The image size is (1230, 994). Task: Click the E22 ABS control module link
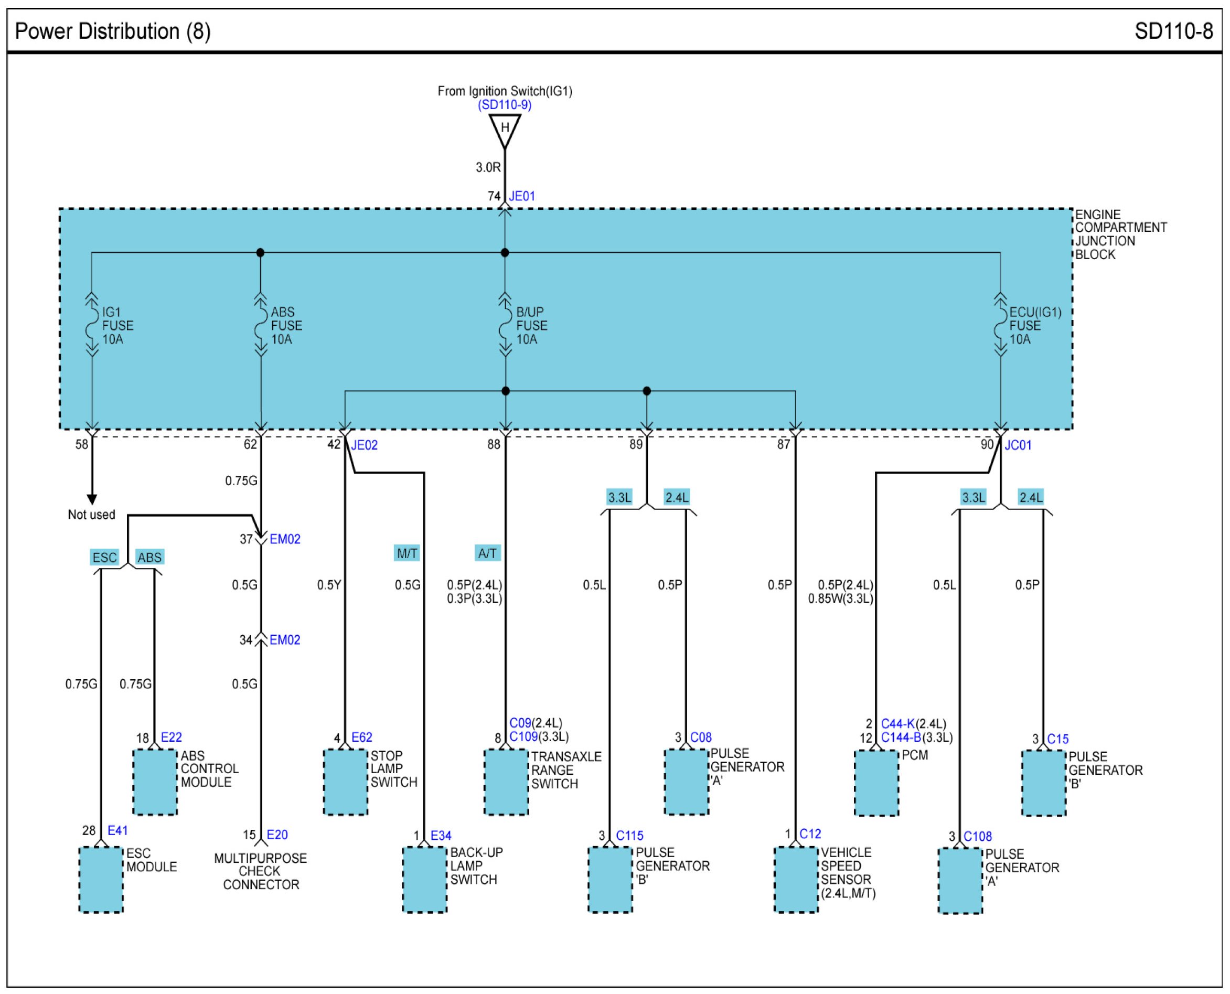171,737
